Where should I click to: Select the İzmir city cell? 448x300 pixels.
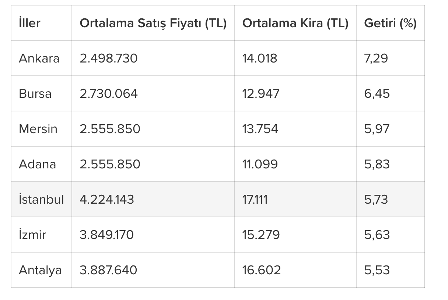coord(32,235)
